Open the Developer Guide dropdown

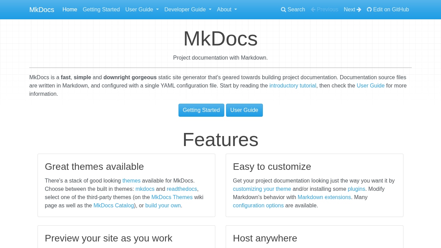pos(188,10)
